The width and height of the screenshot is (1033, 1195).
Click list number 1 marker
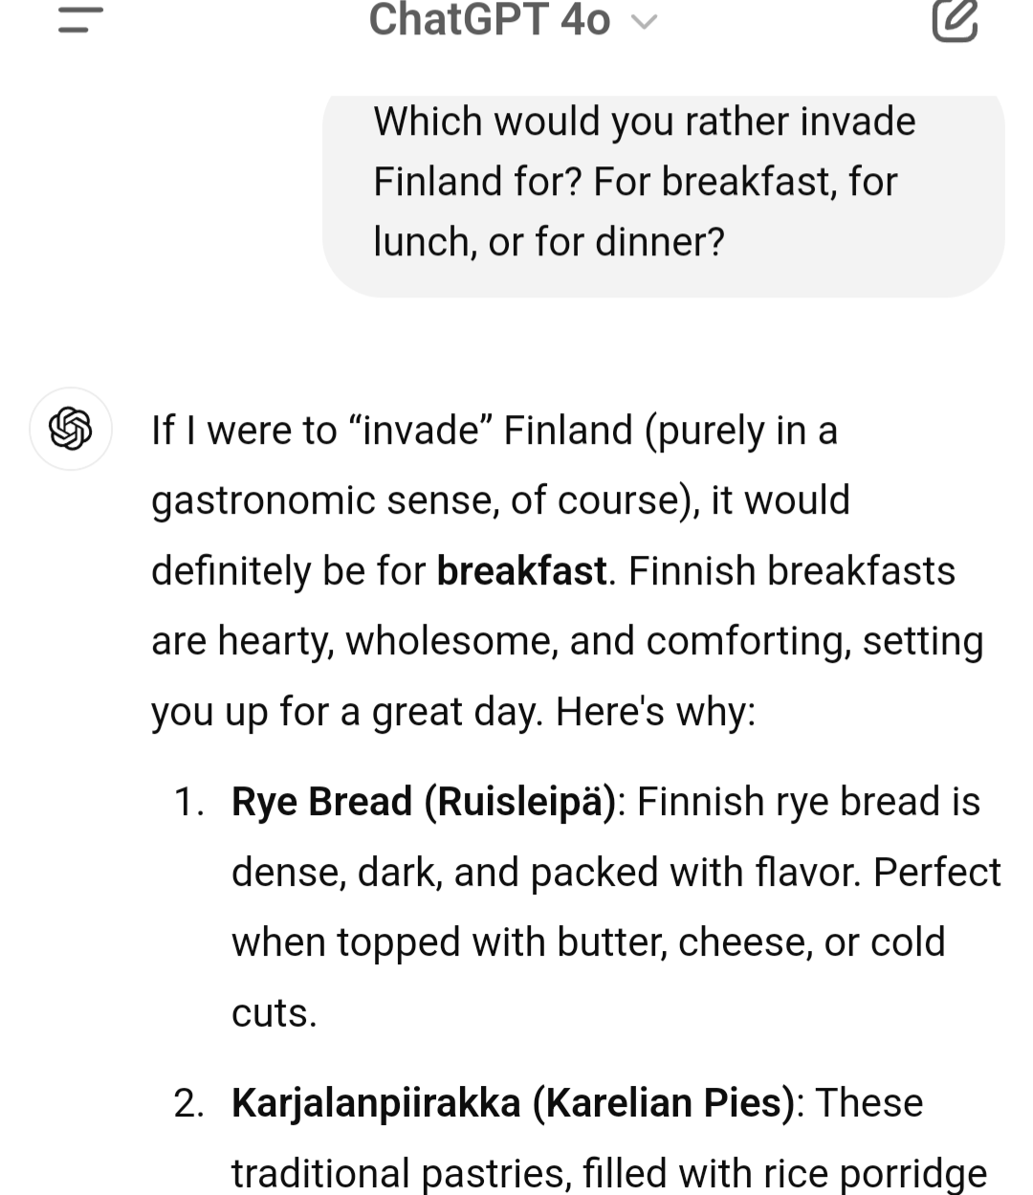pos(188,802)
